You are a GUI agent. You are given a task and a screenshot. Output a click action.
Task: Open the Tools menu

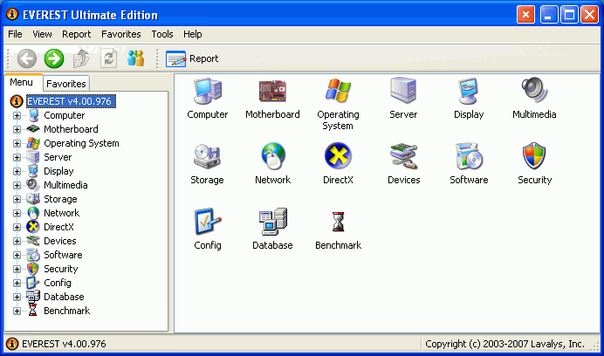pyautogui.click(x=162, y=34)
